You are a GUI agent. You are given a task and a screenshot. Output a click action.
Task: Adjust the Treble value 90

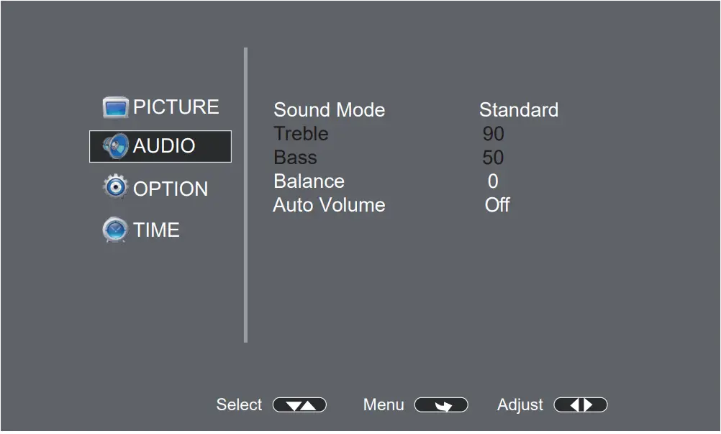point(494,134)
